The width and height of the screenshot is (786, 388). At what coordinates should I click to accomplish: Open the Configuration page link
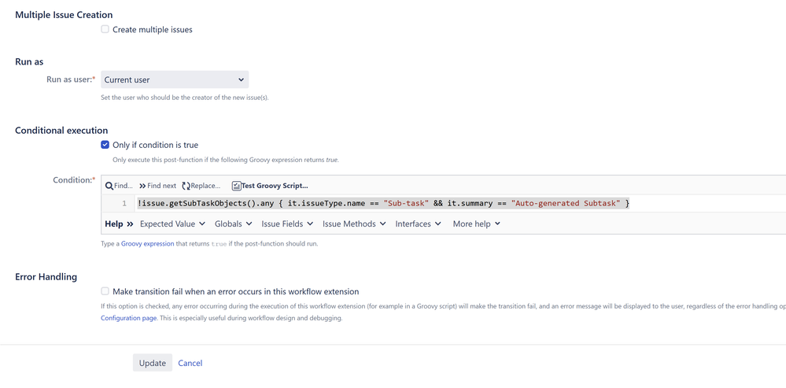click(x=129, y=318)
